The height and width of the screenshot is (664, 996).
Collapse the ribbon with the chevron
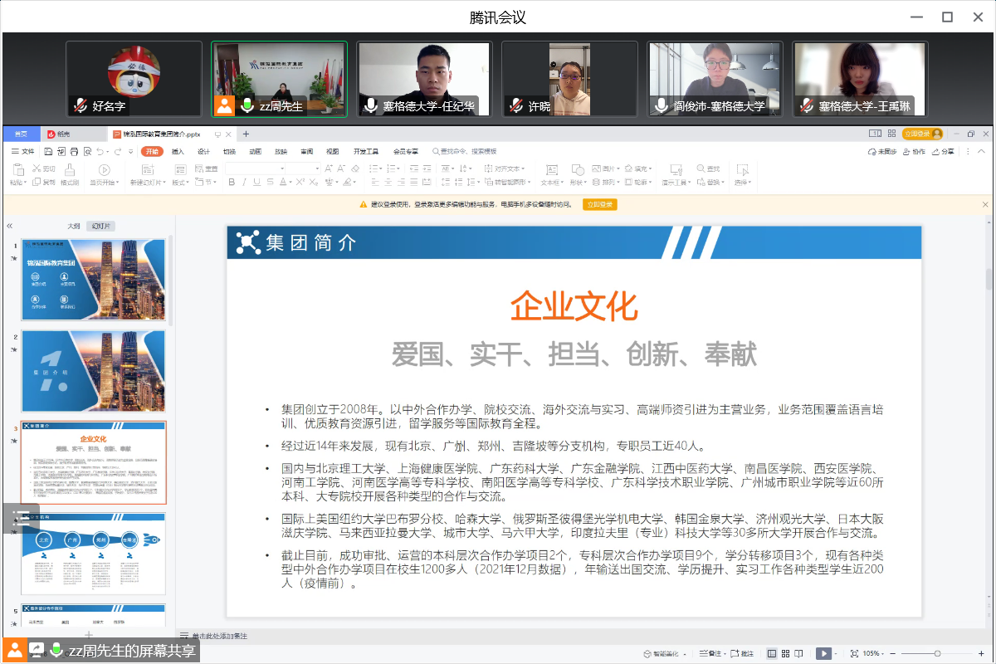pos(981,151)
